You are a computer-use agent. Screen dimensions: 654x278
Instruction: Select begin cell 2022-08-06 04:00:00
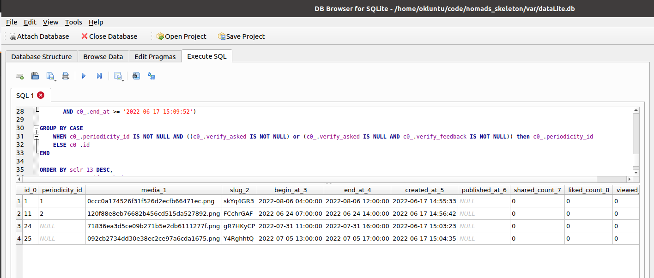point(290,201)
